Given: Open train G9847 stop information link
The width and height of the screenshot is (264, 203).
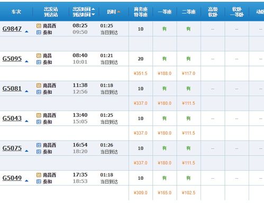Looking at the screenshot, I should (12, 29).
